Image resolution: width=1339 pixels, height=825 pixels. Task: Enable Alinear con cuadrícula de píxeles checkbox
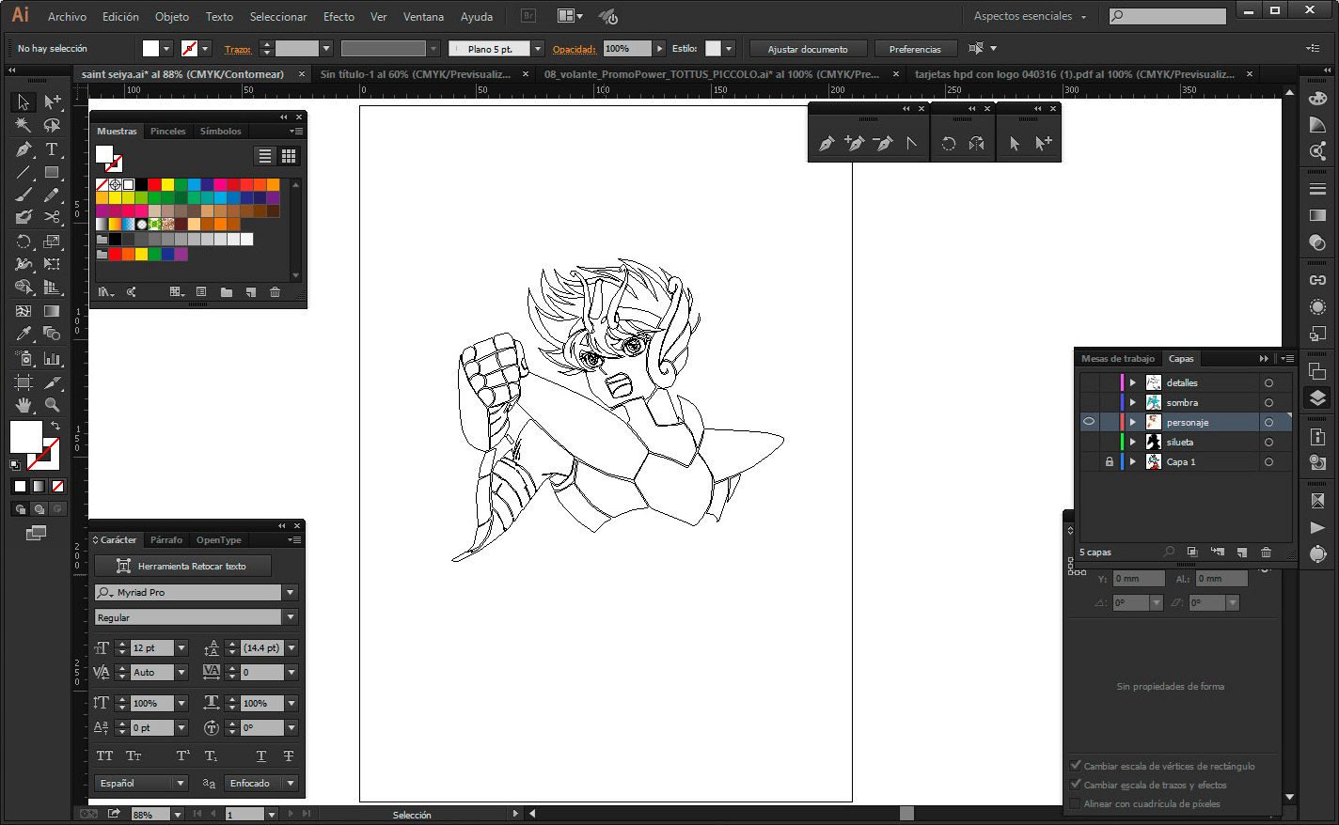[x=1076, y=803]
